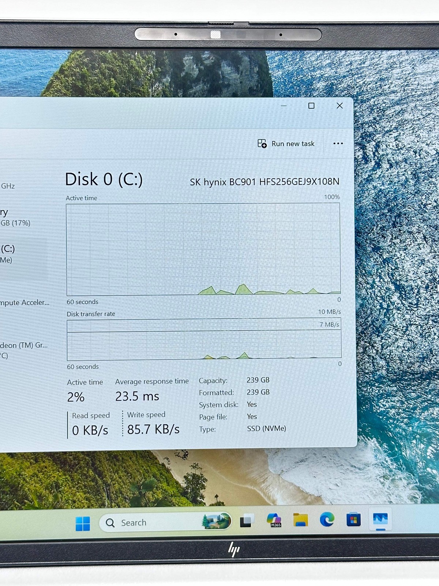
Task: Click the 7 MB/s graph label
Action: (329, 324)
